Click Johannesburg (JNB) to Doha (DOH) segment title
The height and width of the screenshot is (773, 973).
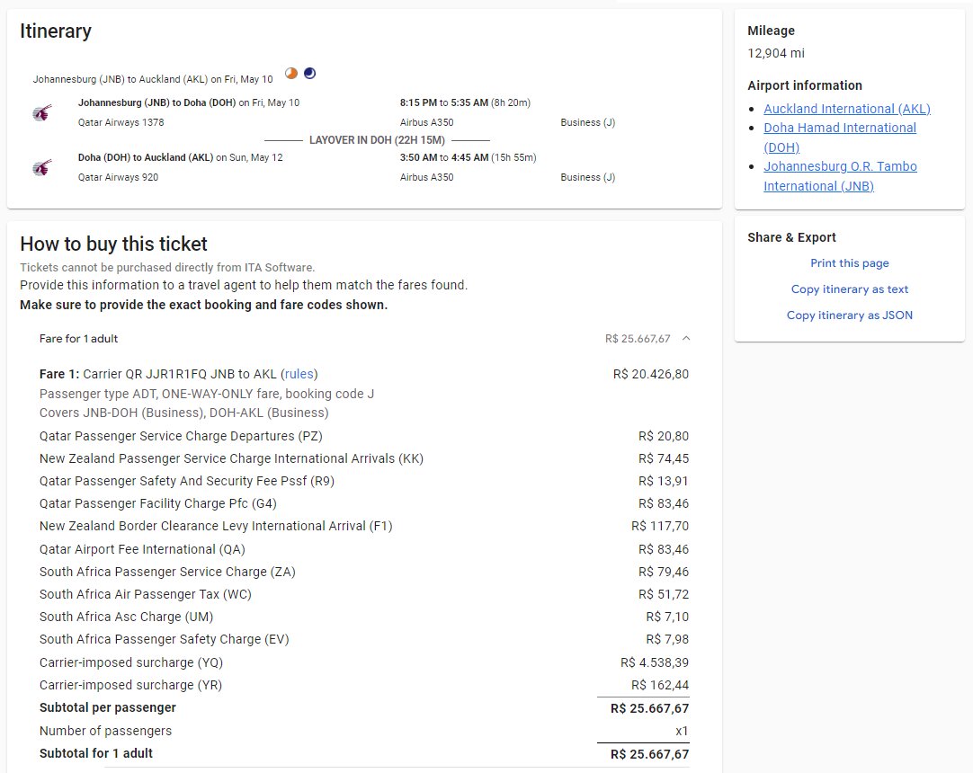pyautogui.click(x=157, y=102)
